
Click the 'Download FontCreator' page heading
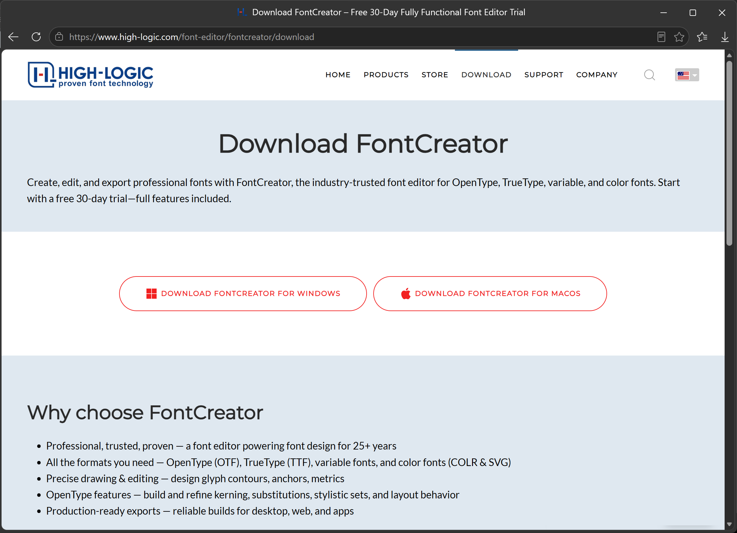click(363, 144)
